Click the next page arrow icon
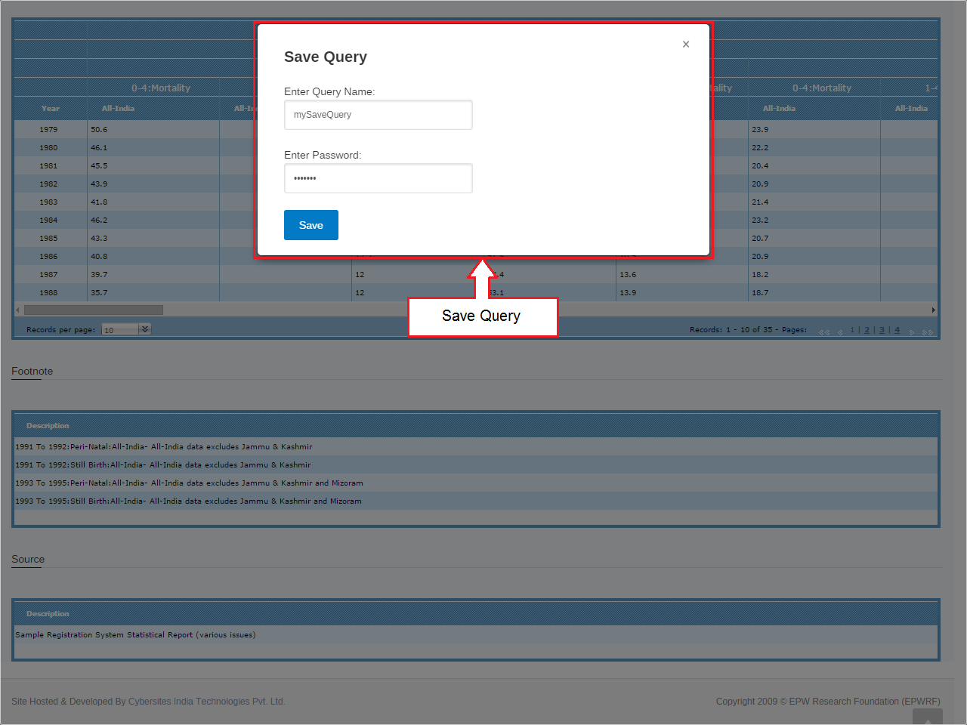The height and width of the screenshot is (725, 967). pos(912,332)
